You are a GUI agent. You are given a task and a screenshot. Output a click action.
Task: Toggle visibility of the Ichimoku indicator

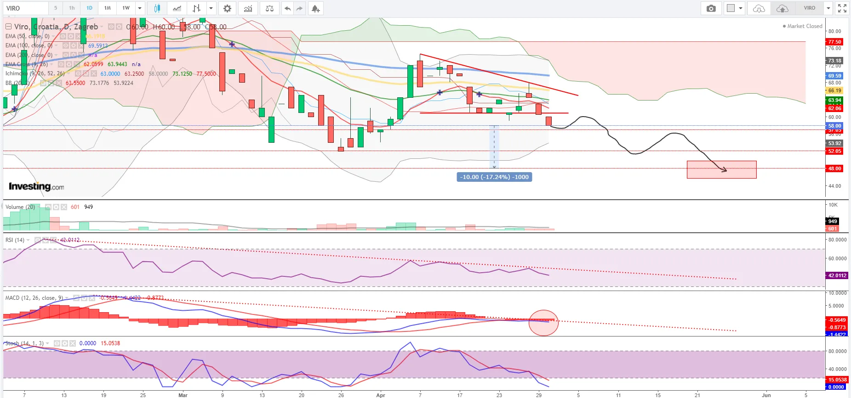(x=78, y=73)
